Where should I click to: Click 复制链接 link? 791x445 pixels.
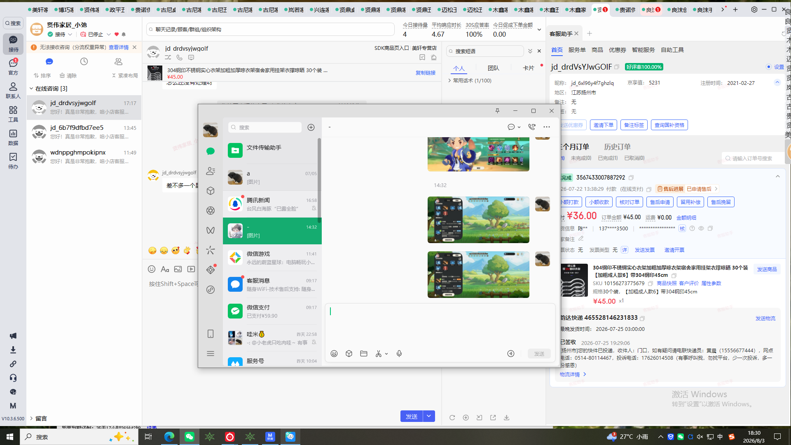(x=426, y=73)
